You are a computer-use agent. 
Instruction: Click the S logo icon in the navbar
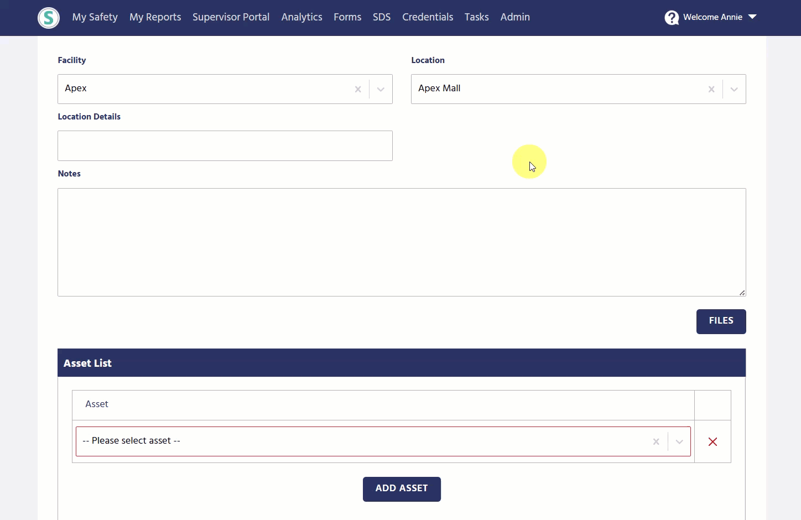click(48, 17)
